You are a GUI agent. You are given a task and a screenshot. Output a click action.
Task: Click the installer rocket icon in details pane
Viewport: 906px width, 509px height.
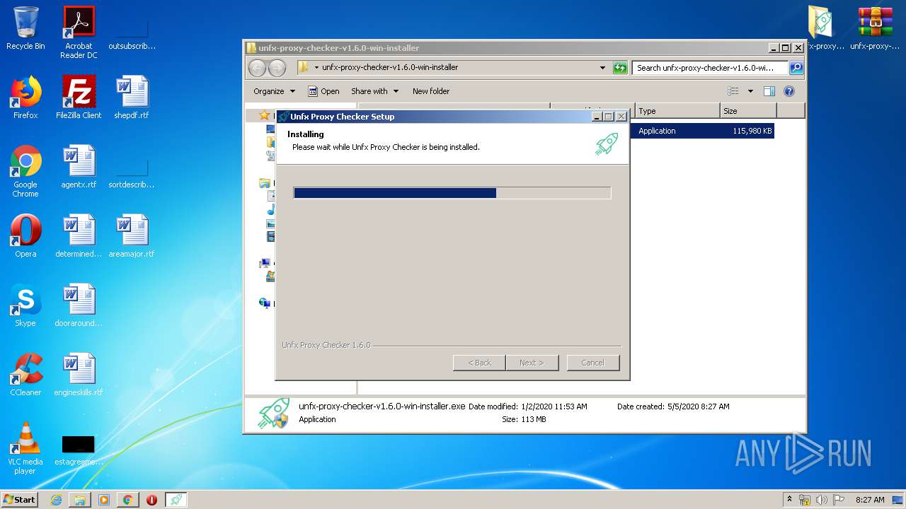coord(273,413)
